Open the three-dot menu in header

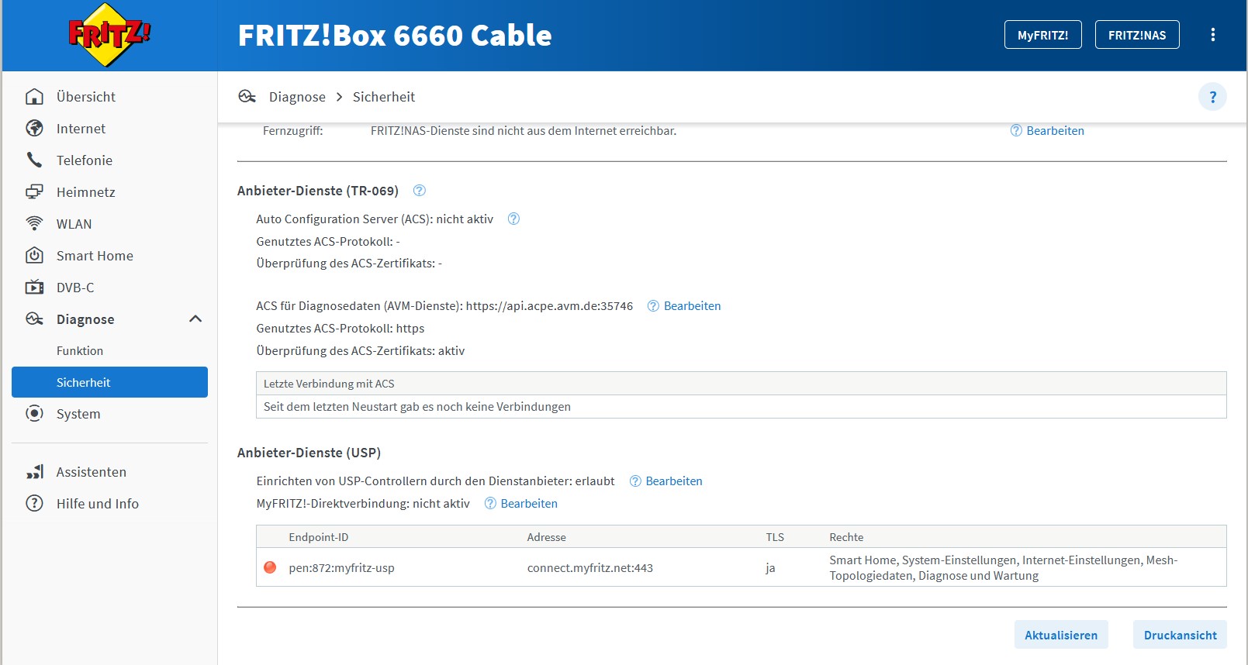1213,35
